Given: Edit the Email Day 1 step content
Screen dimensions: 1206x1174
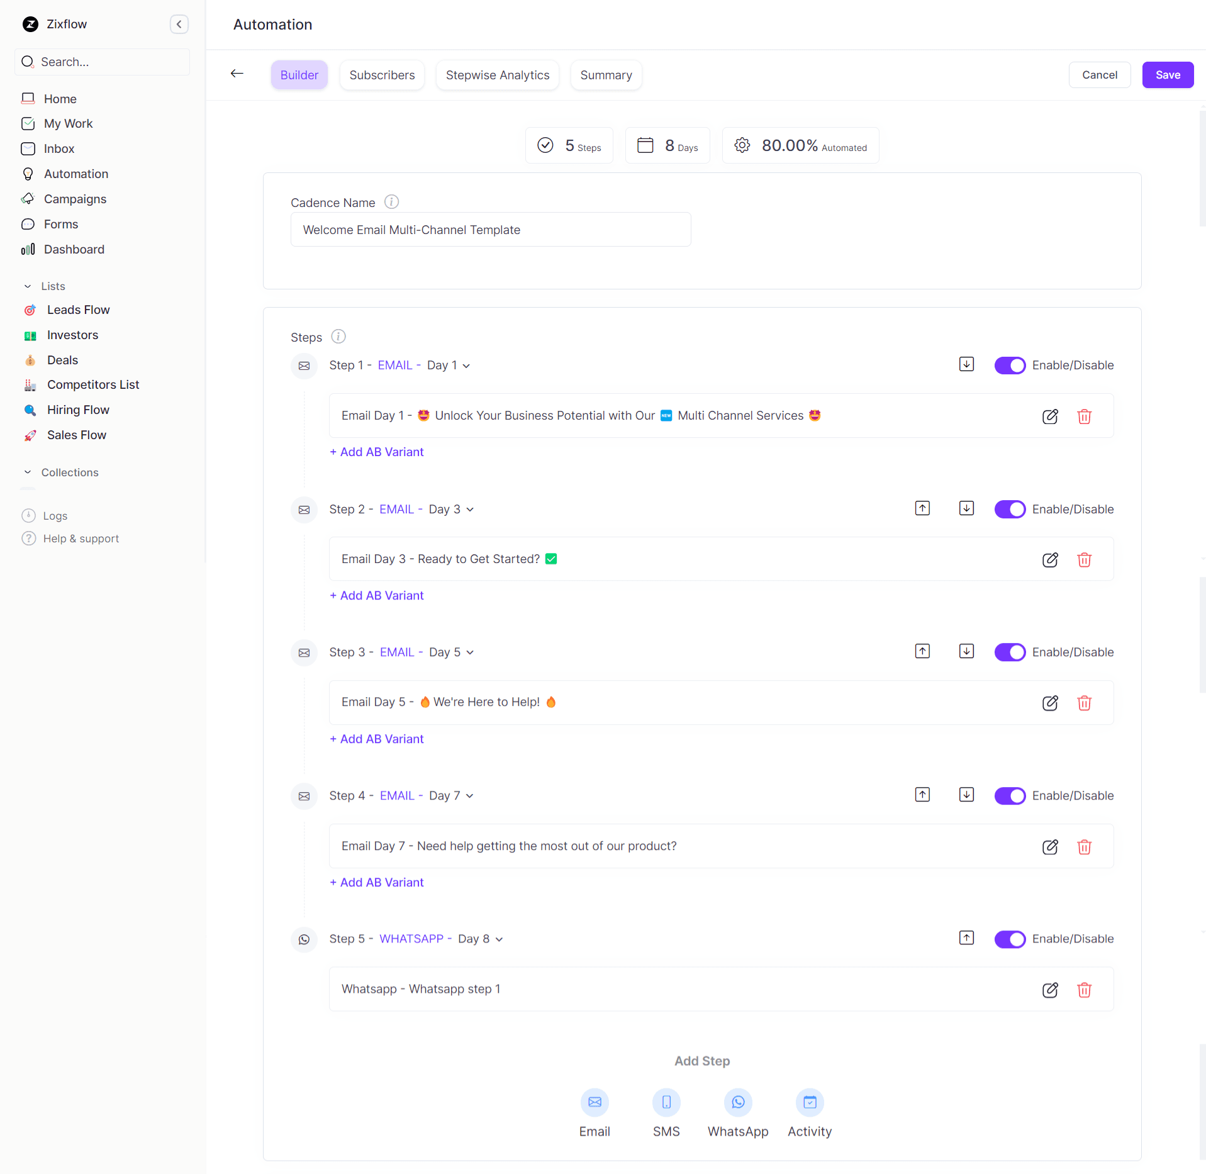Looking at the screenshot, I should point(1050,416).
